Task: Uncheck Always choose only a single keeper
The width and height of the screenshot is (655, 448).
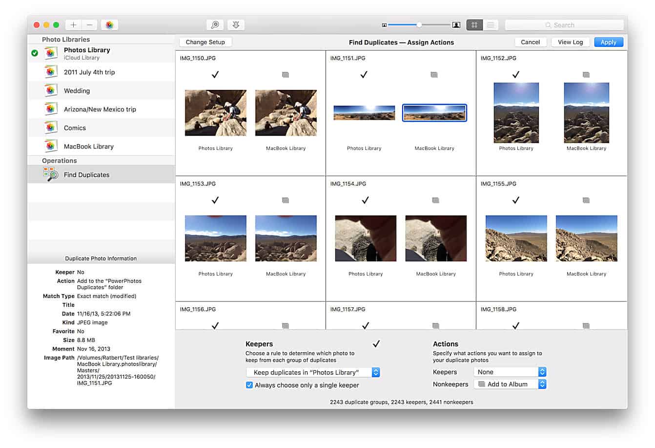Action: pyautogui.click(x=249, y=385)
